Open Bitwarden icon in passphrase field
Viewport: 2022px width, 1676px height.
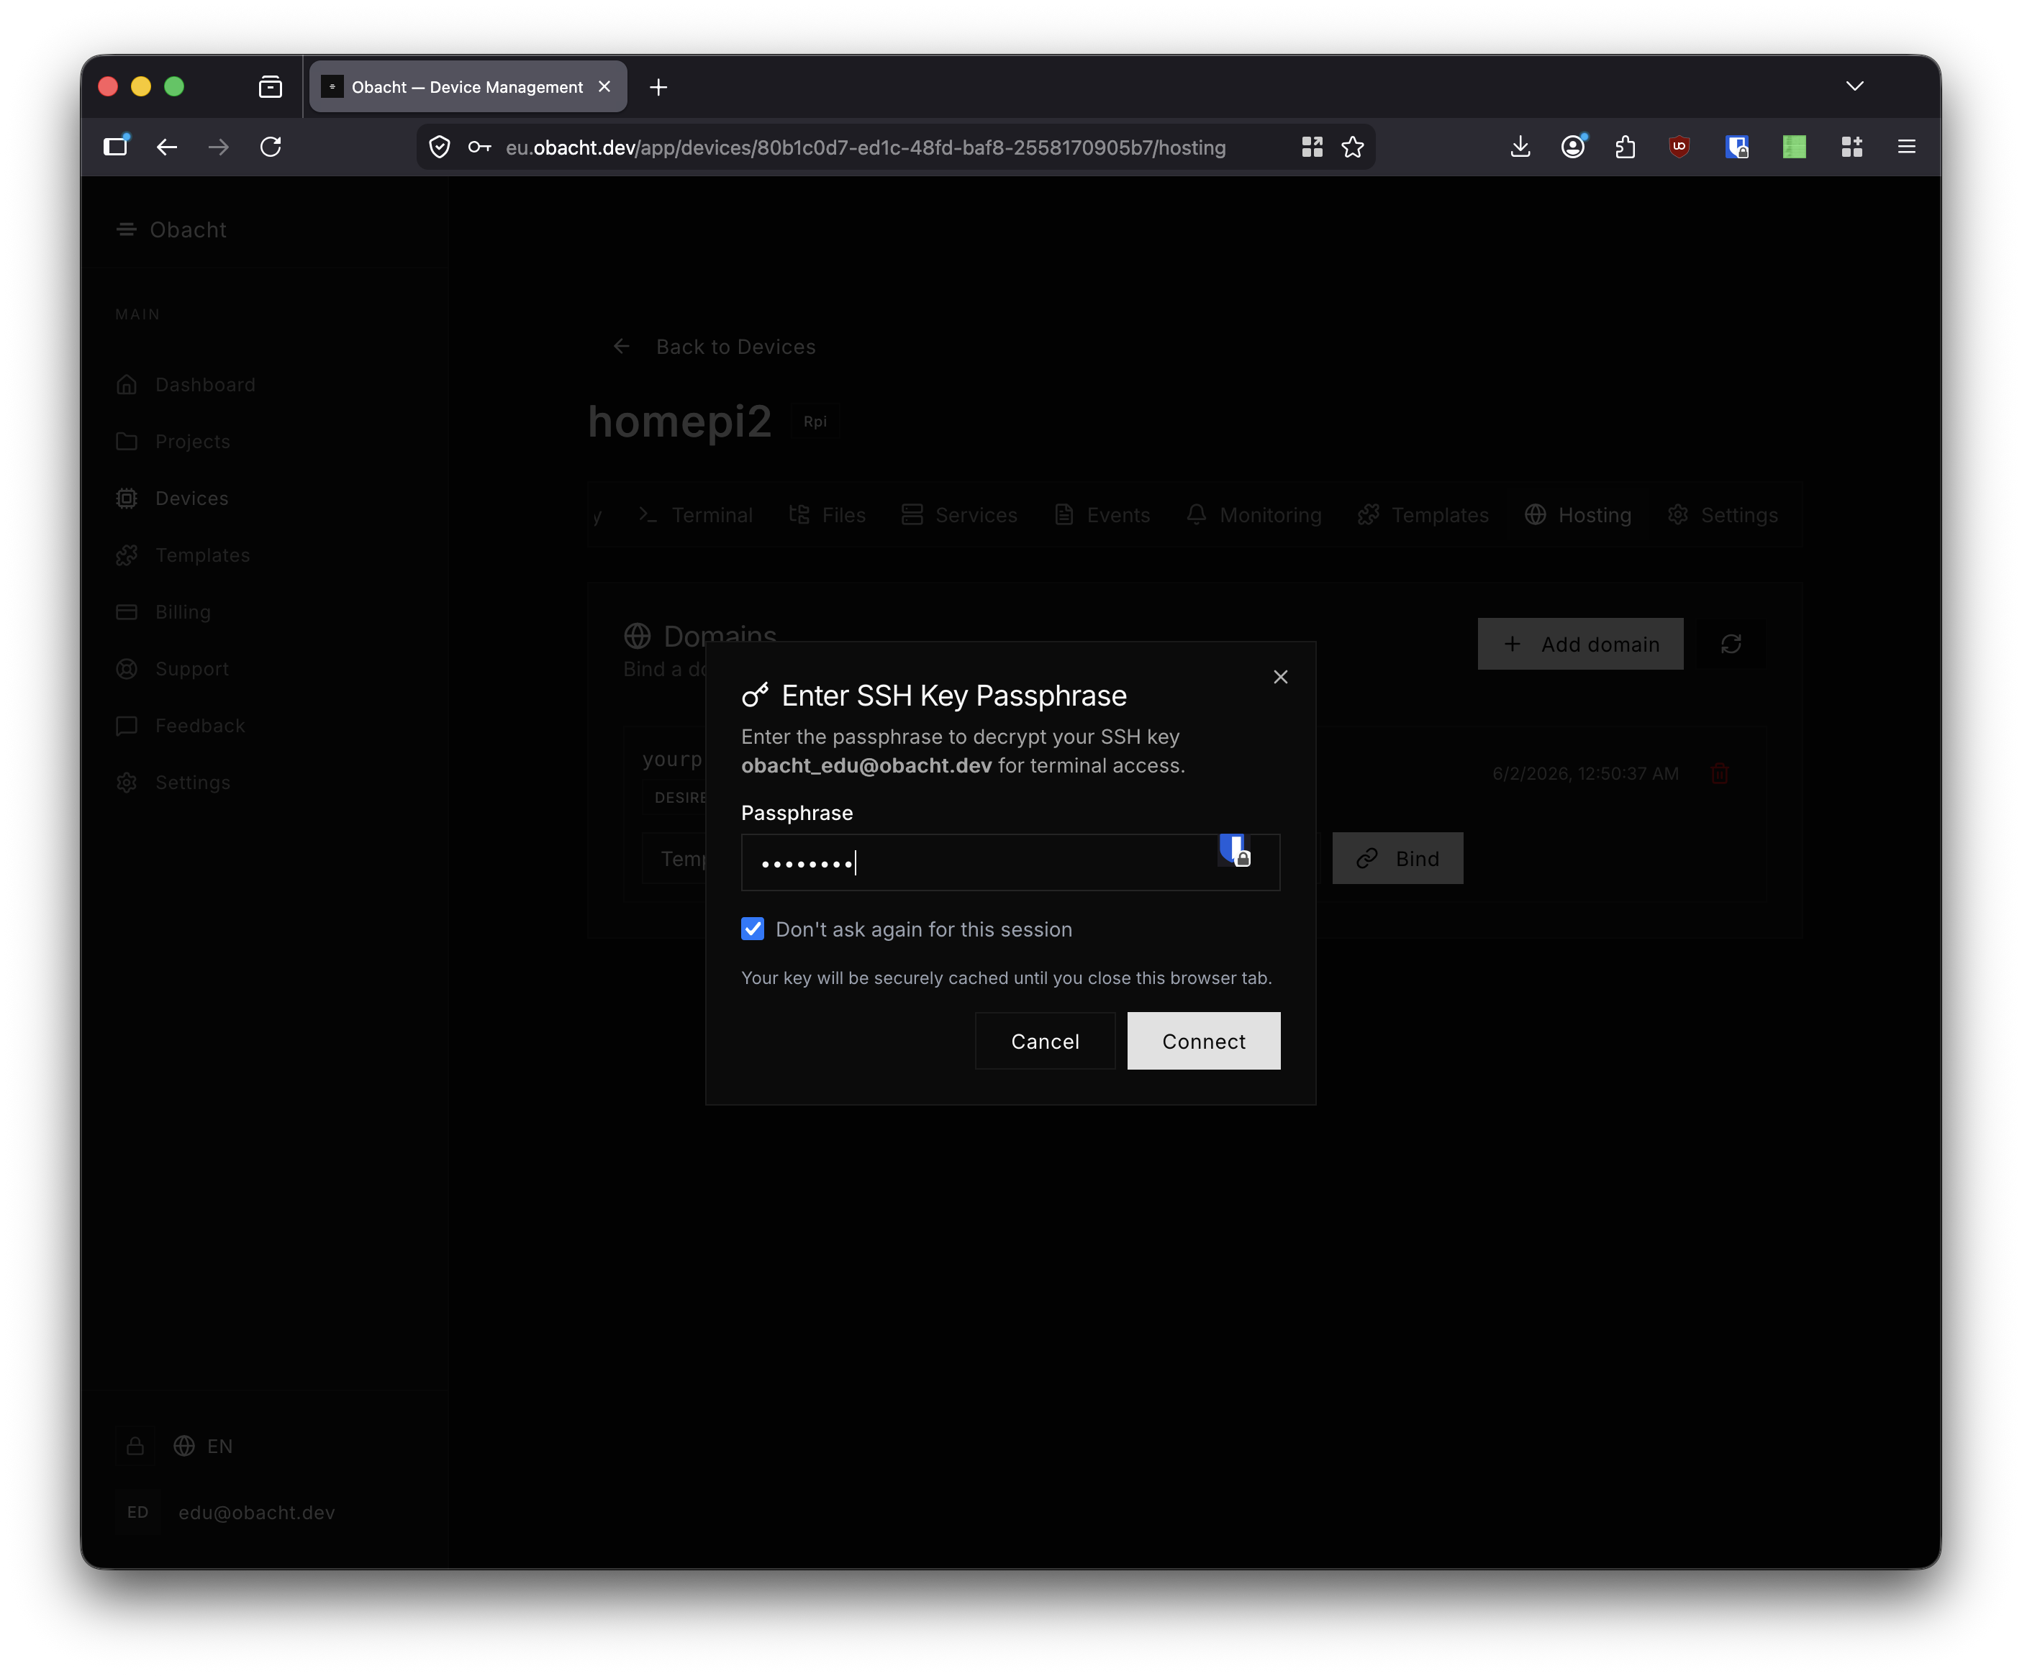click(x=1236, y=851)
